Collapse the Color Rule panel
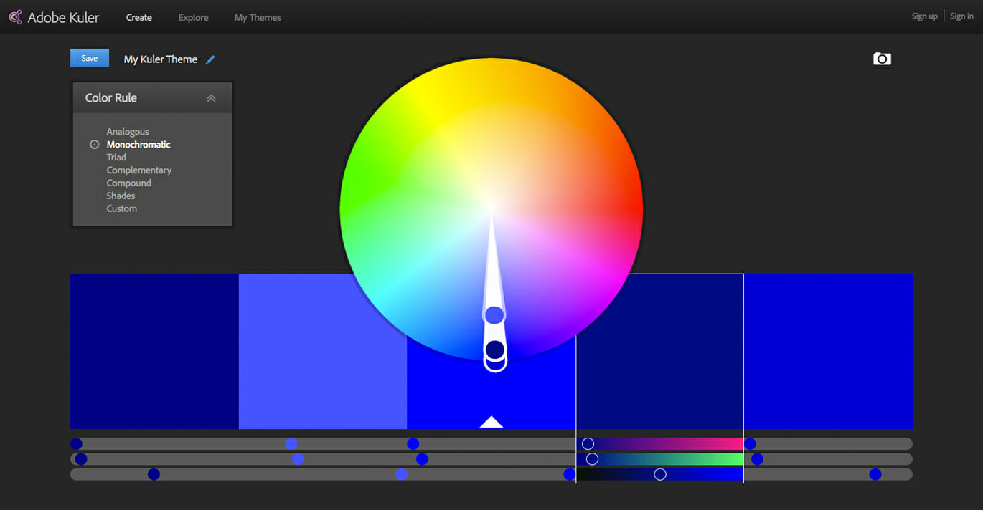 tap(211, 97)
